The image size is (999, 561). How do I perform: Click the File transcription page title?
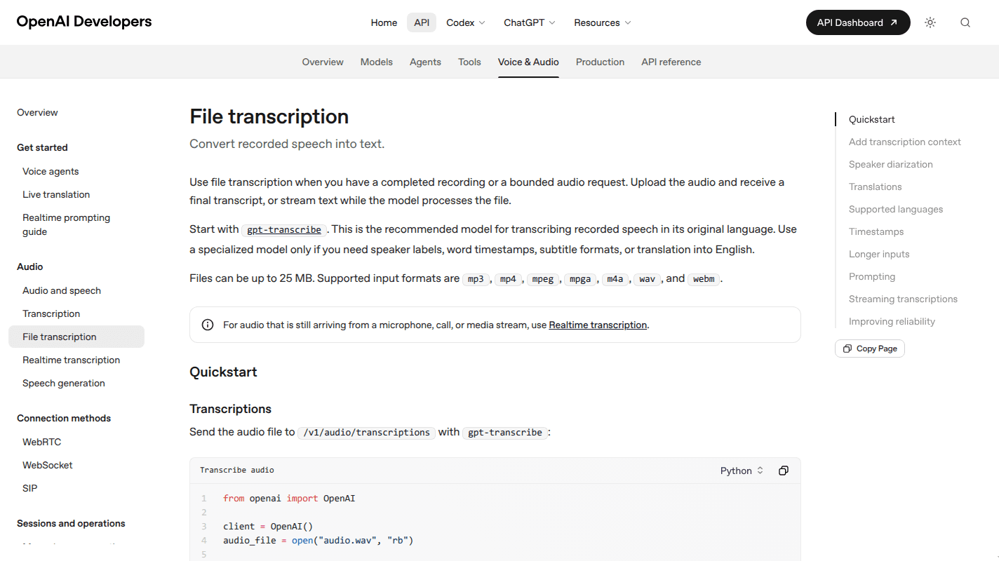click(269, 116)
